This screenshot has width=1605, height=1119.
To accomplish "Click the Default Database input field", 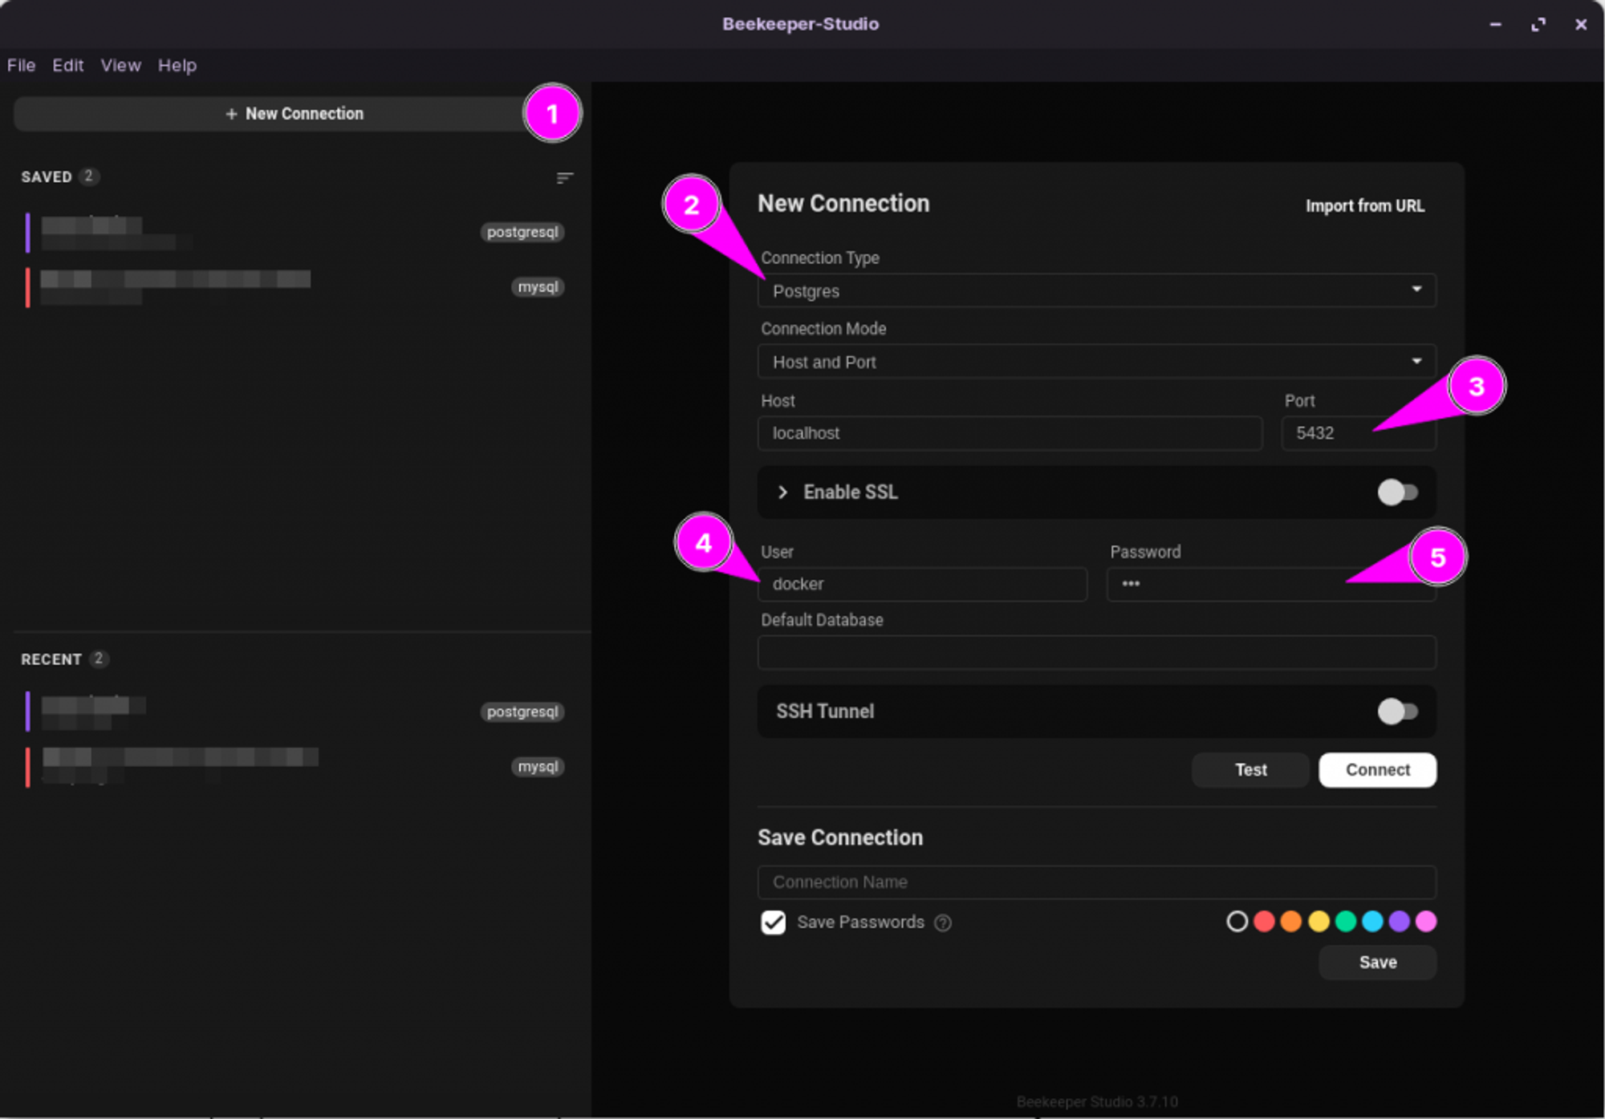I will pyautogui.click(x=1096, y=652).
